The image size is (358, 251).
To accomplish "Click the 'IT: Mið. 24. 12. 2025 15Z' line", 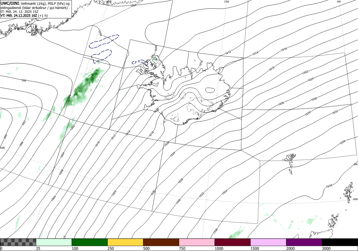I will 20,12.
